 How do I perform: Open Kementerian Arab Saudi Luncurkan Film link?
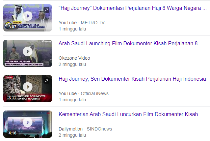coord(131,114)
